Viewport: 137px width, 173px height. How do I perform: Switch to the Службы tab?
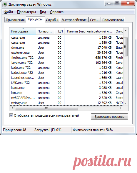coord(52,20)
